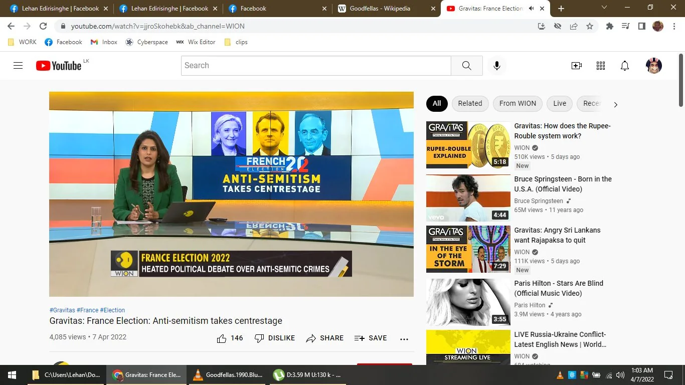
Task: Open the Create video camera icon
Action: click(x=577, y=66)
